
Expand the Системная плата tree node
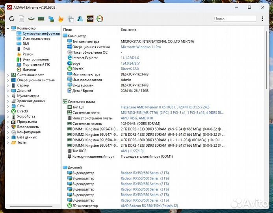(x=8, y=75)
